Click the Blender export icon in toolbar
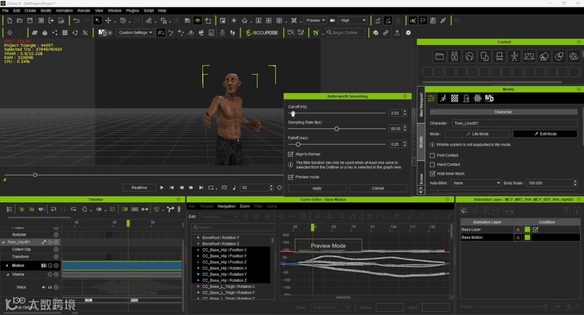584x315 pixels. click(x=375, y=33)
